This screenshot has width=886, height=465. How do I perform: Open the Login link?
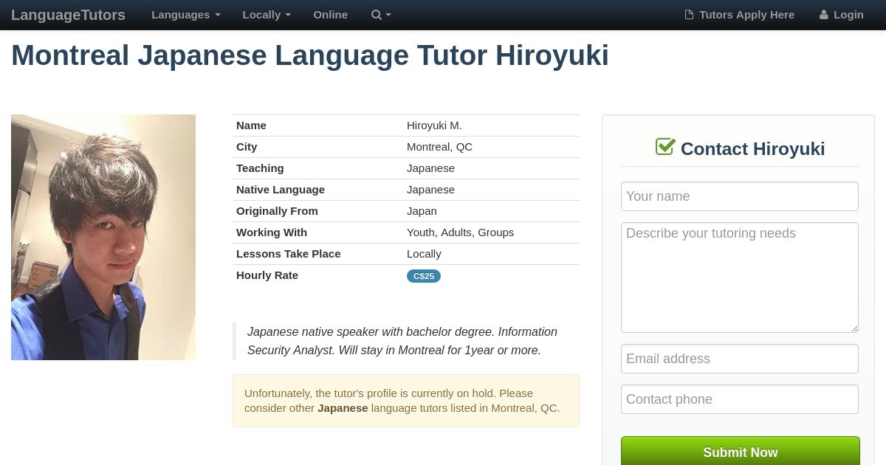pyautogui.click(x=841, y=15)
